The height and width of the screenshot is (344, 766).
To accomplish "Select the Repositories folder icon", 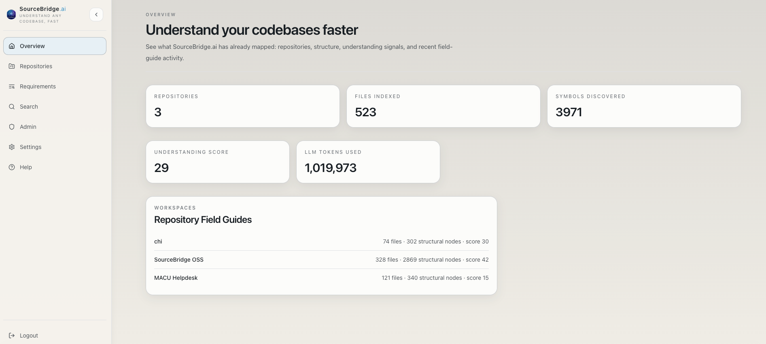I will (x=11, y=66).
